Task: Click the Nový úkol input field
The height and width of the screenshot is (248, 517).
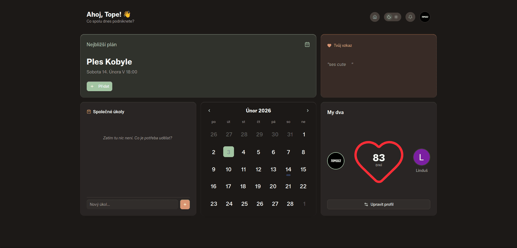Action: point(132,204)
